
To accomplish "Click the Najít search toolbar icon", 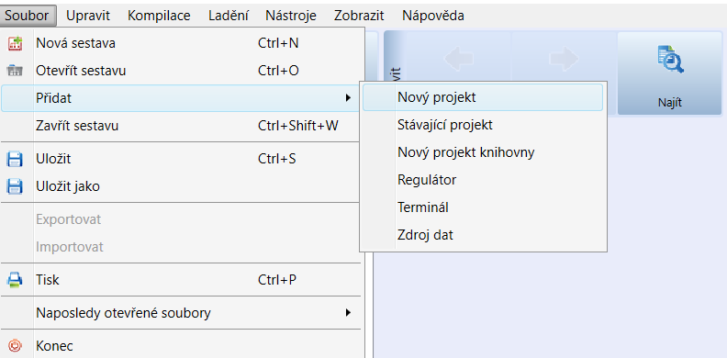I will [670, 60].
